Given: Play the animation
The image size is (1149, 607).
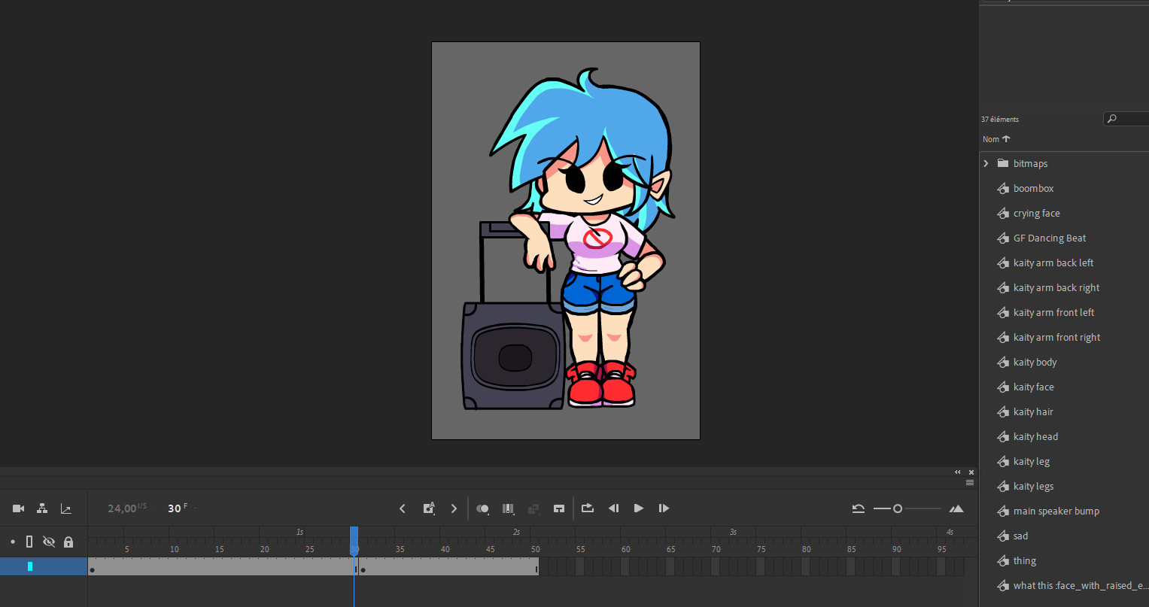Looking at the screenshot, I should click(638, 508).
